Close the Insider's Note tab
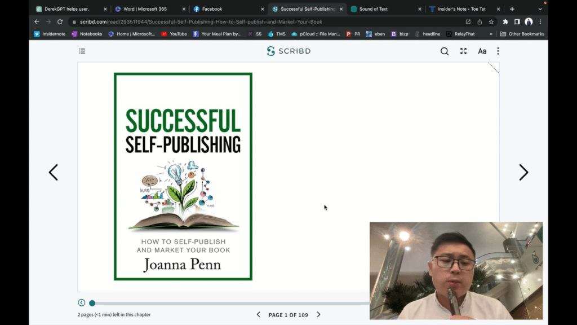 [499, 9]
